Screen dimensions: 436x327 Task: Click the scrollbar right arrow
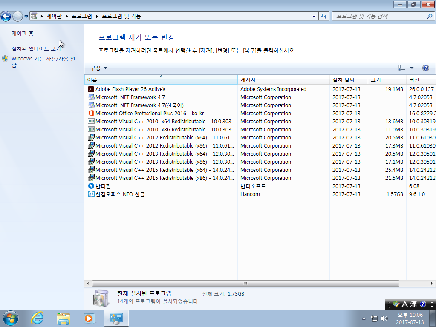432,283
